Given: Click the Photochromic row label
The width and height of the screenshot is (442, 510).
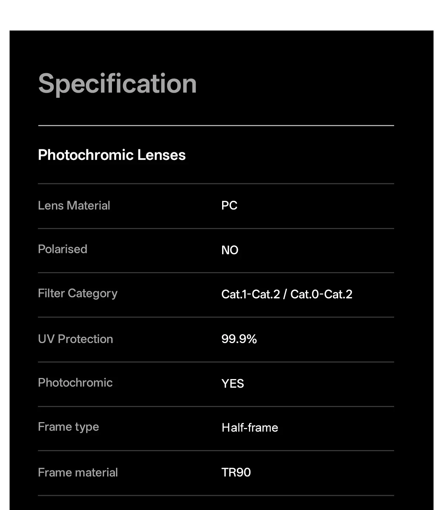Looking at the screenshot, I should point(75,382).
